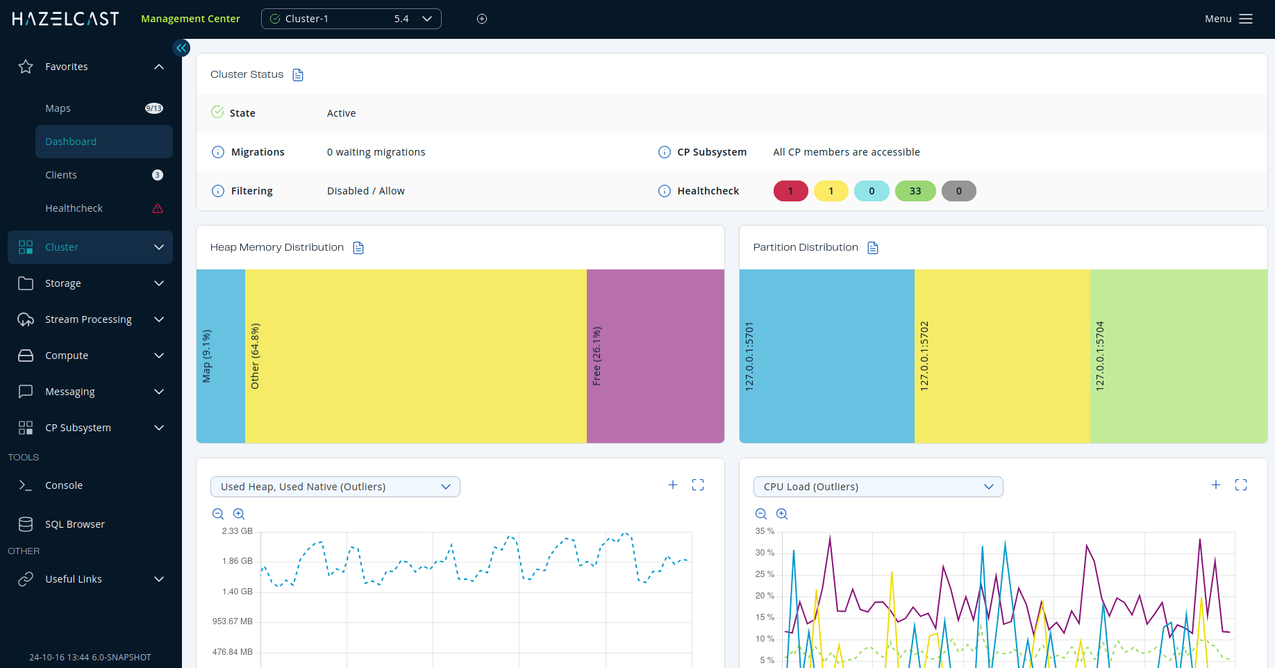Open the Cluster-1 version selector dropdown
The image size is (1275, 668).
pyautogui.click(x=426, y=19)
